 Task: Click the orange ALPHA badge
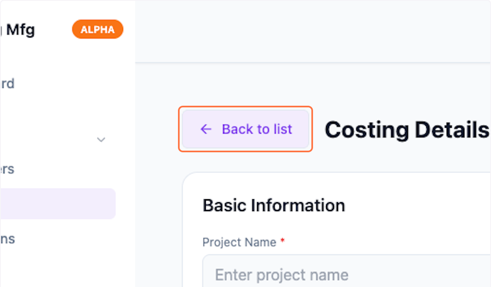pos(97,29)
